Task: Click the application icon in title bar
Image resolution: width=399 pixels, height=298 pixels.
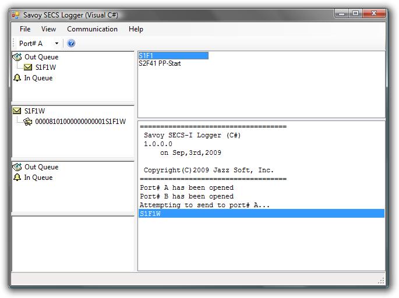Action: pyautogui.click(x=16, y=15)
